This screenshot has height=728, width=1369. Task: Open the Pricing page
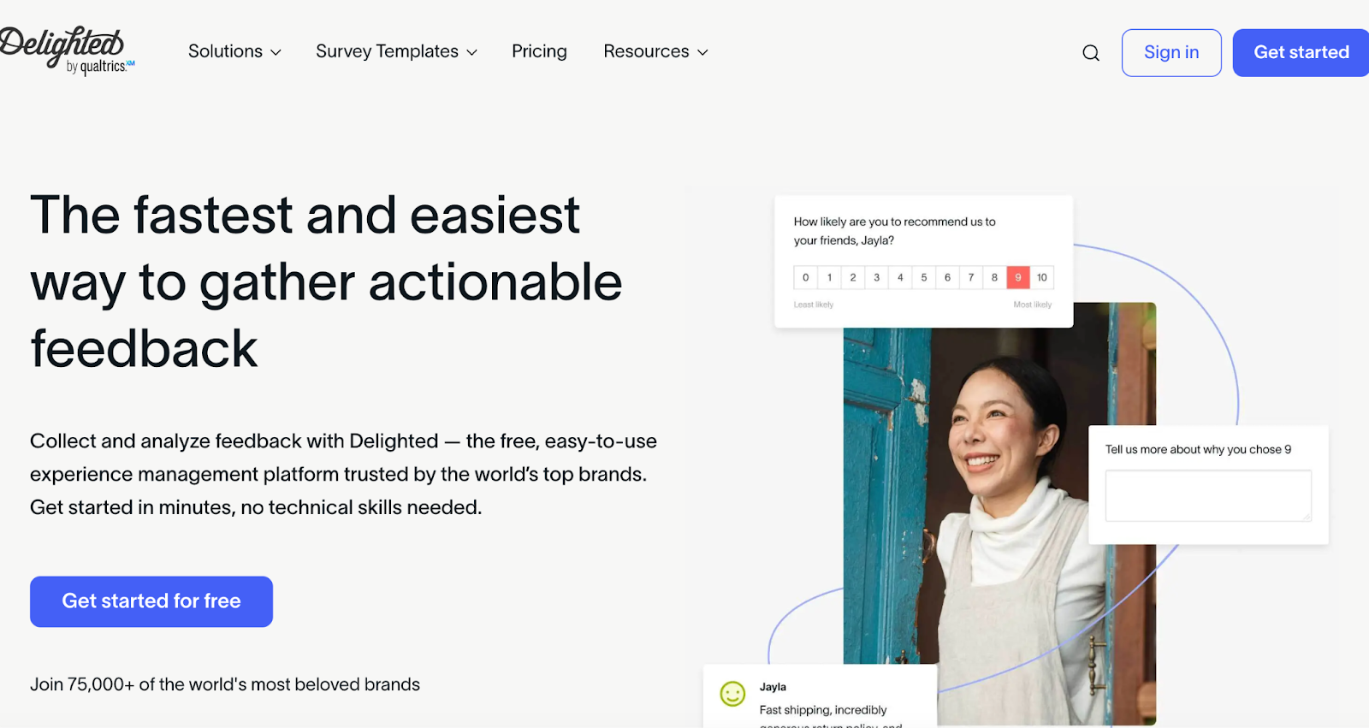tap(539, 51)
